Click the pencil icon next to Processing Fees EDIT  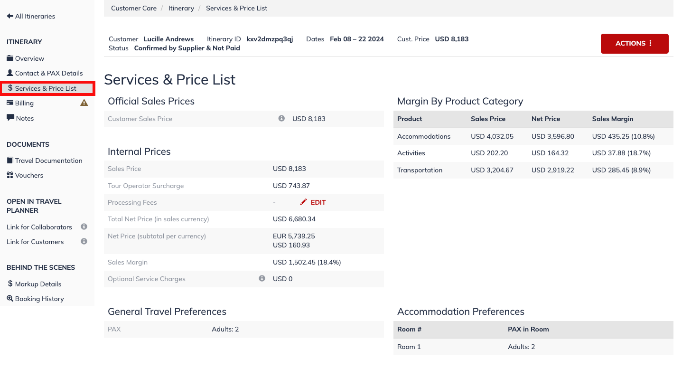(304, 202)
